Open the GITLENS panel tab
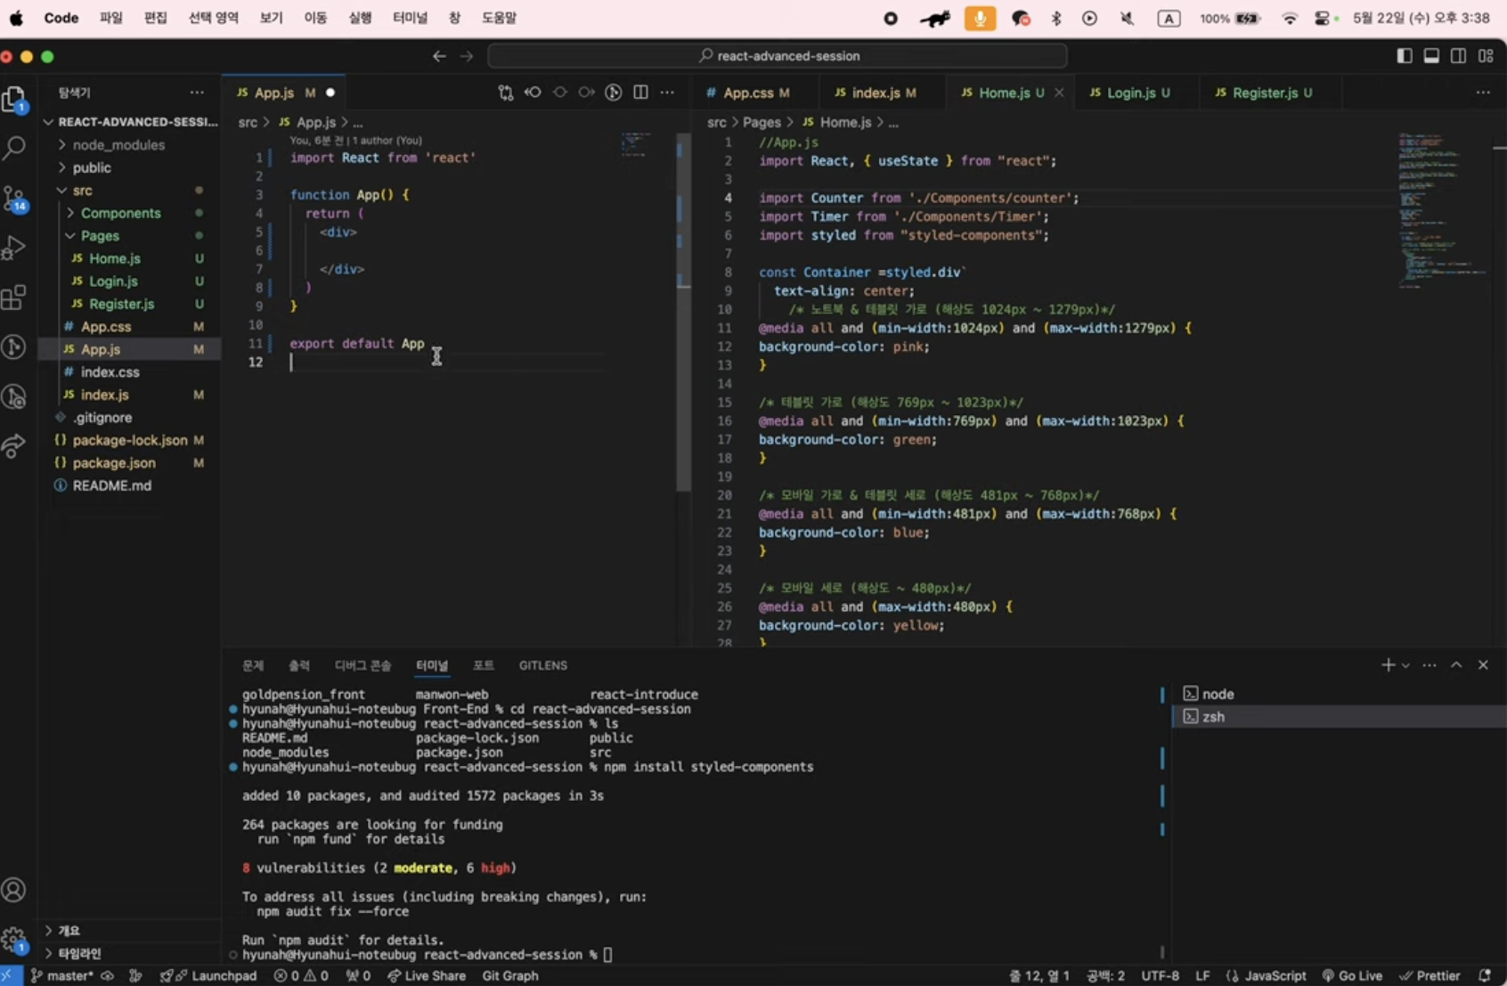 click(543, 665)
